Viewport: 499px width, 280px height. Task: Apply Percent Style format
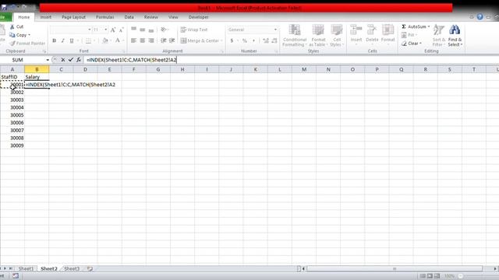click(245, 40)
